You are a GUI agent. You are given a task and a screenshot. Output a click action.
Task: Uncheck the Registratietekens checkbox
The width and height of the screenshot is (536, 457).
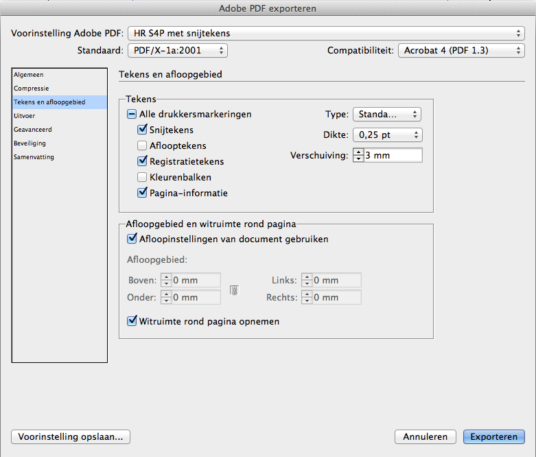(x=142, y=161)
